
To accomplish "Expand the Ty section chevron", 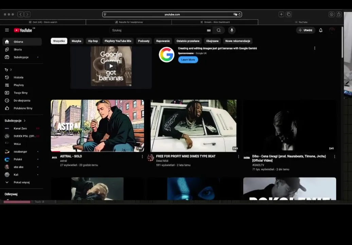I will click(11, 70).
